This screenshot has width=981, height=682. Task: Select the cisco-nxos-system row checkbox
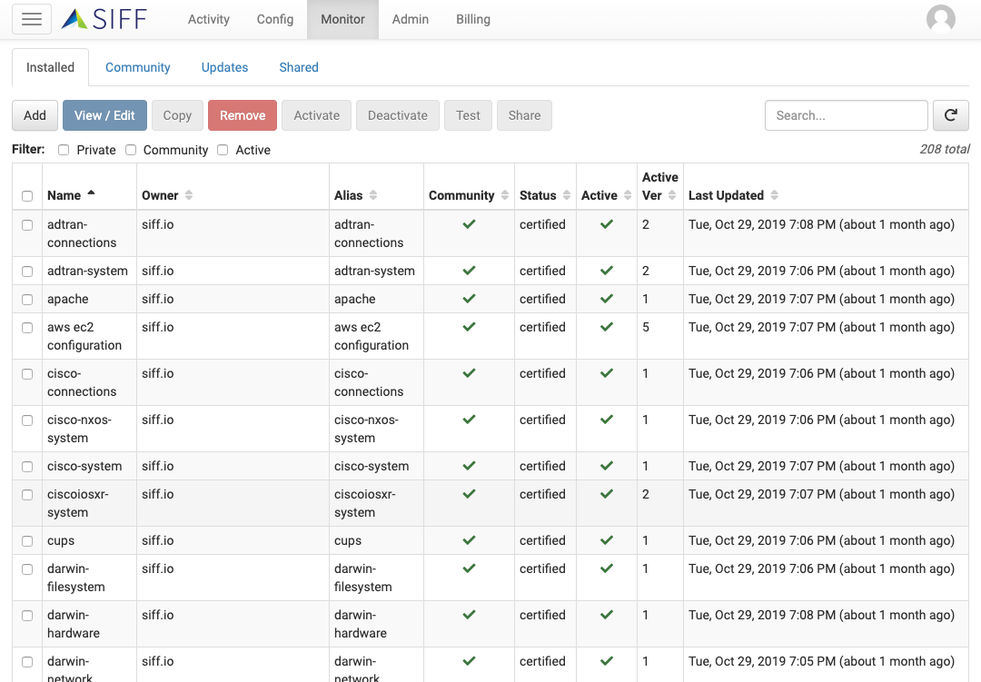click(27, 420)
